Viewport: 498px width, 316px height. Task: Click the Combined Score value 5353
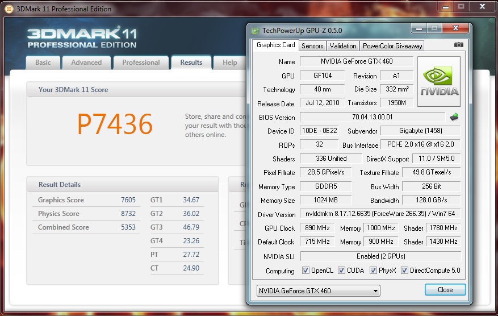click(x=128, y=227)
